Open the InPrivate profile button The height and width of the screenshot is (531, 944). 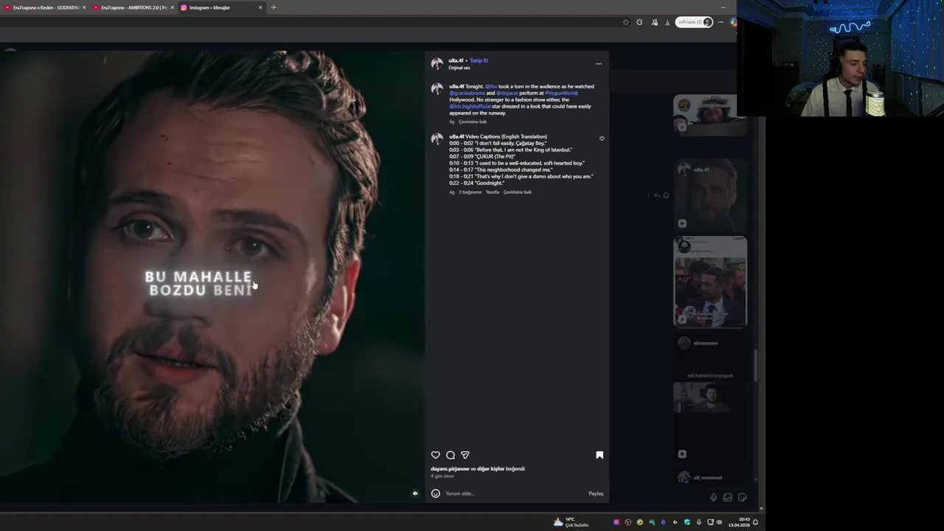tap(695, 22)
